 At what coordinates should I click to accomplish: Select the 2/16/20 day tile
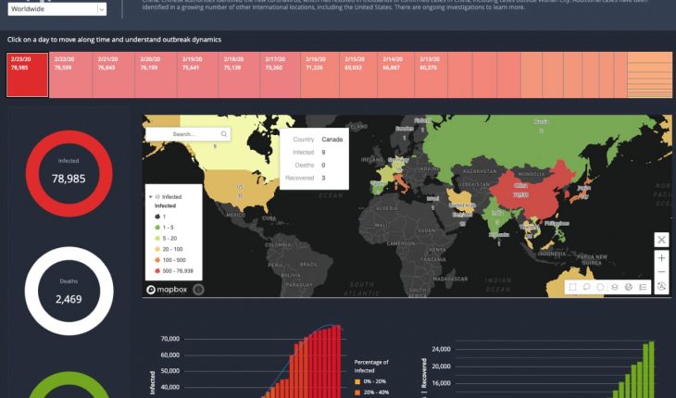point(320,75)
